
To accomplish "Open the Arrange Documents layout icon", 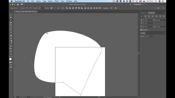I will pyautogui.click(x=22, y=4).
